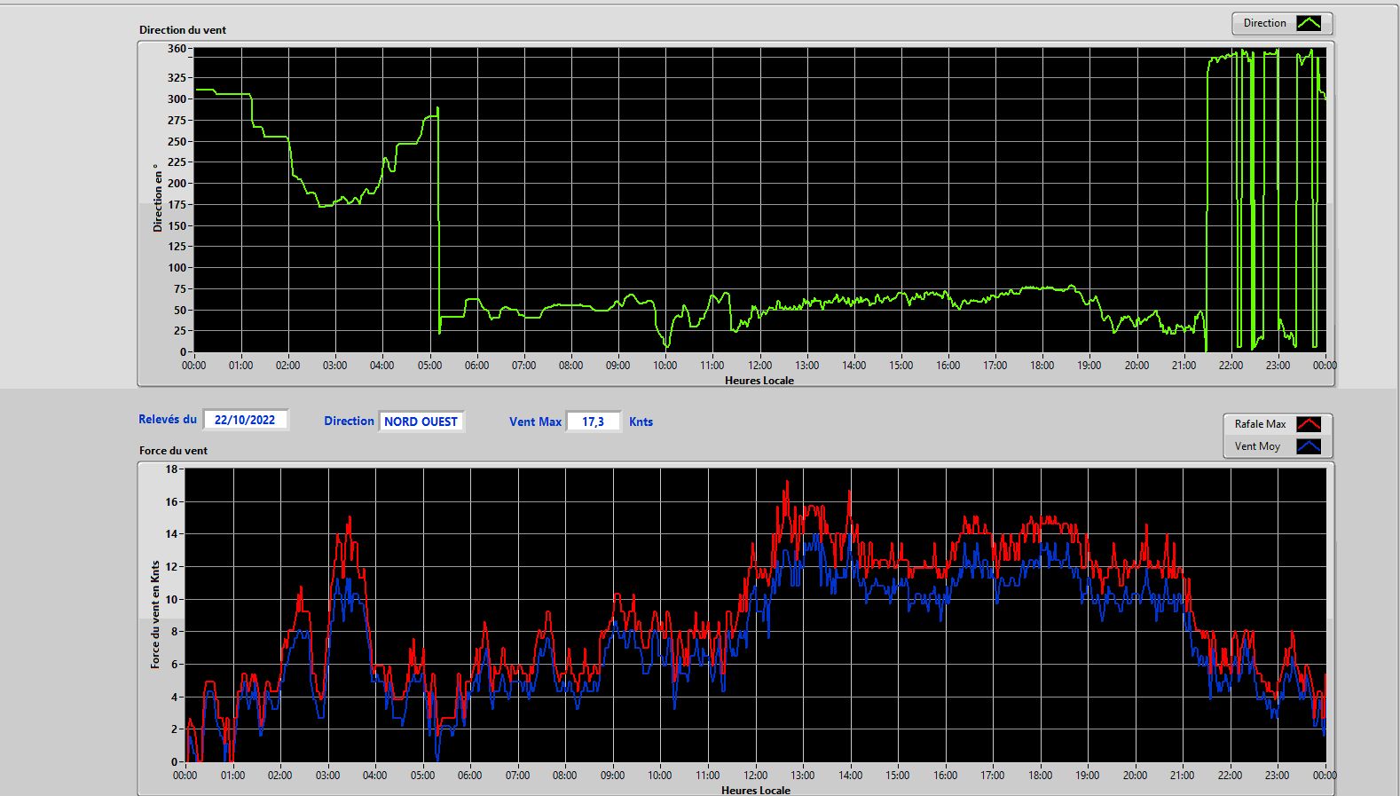Click the blue Vent Moy legend sample
Image resolution: width=1400 pixels, height=796 pixels.
click(x=1309, y=446)
